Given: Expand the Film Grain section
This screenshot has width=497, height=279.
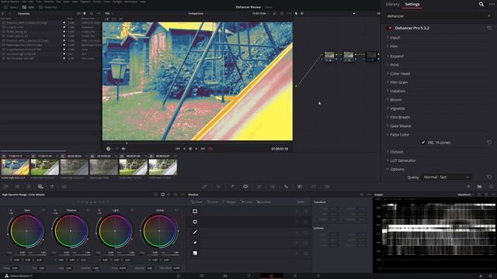Looking at the screenshot, I should coord(398,82).
